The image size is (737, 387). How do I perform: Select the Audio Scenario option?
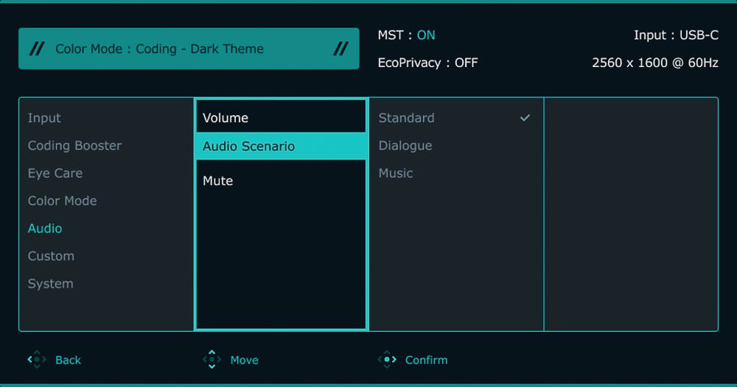(248, 146)
